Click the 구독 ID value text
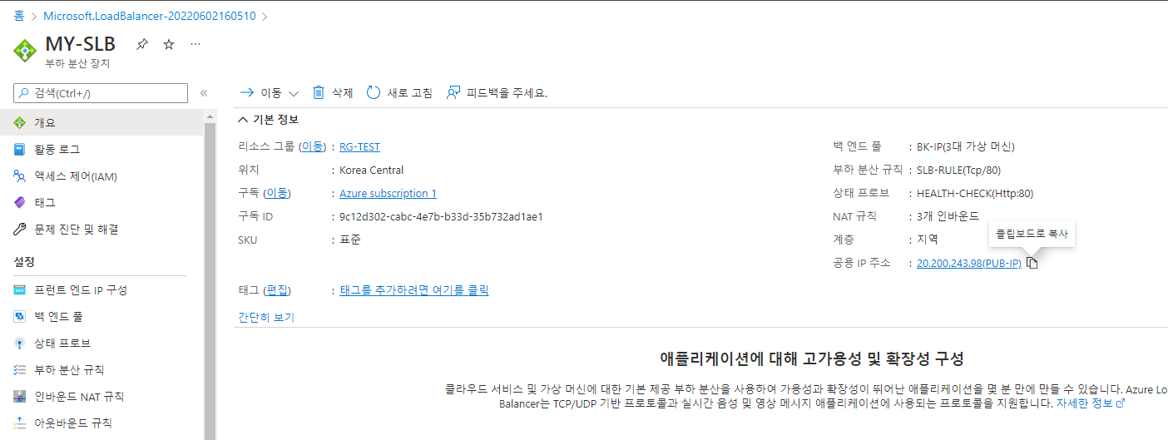 tap(441, 216)
